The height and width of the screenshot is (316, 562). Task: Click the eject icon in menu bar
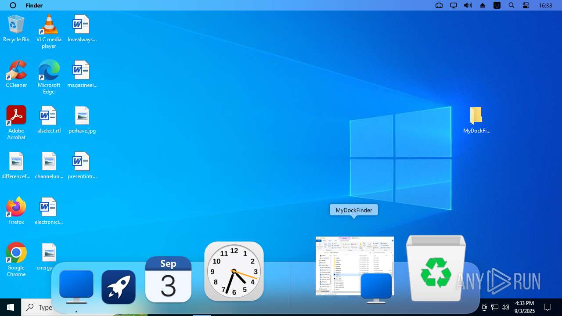pyautogui.click(x=483, y=5)
